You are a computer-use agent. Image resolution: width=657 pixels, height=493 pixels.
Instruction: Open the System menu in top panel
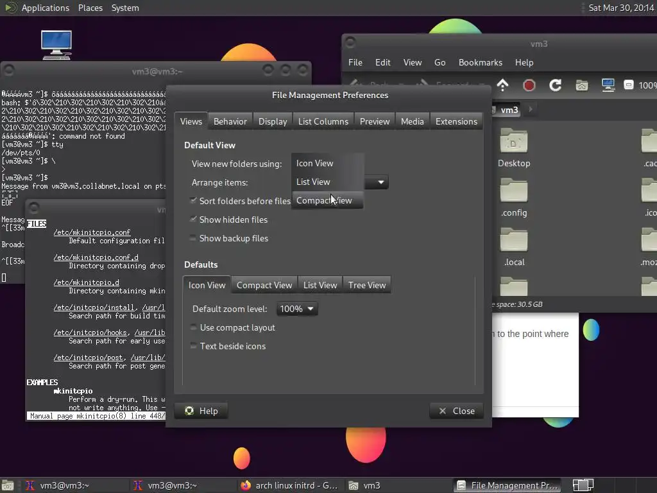click(x=125, y=8)
